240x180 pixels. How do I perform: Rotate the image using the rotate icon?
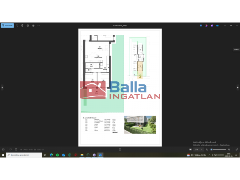click(17, 25)
